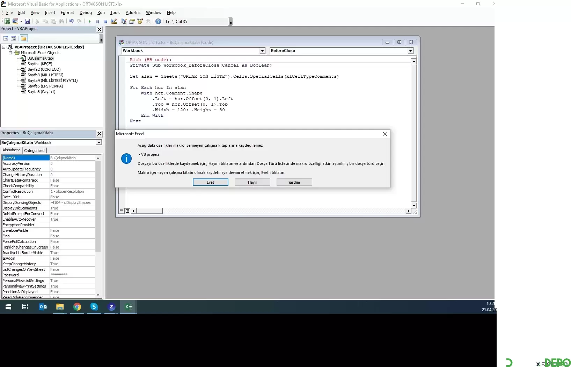
Task: Open the Tools menu
Action: pyautogui.click(x=115, y=13)
